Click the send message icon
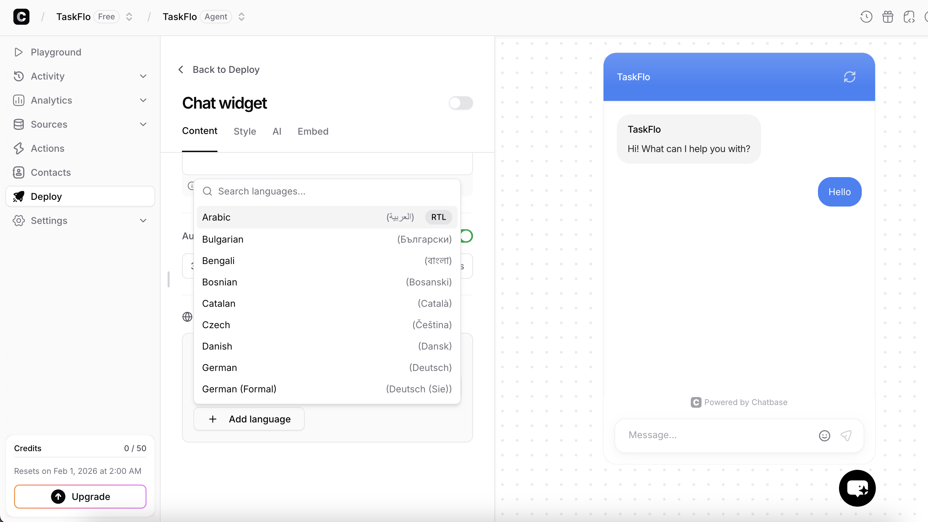Image resolution: width=928 pixels, height=522 pixels. pyautogui.click(x=846, y=436)
